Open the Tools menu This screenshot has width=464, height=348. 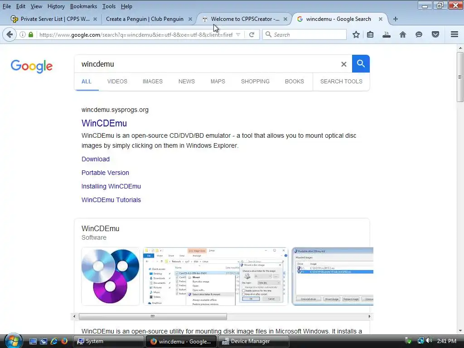(x=109, y=6)
